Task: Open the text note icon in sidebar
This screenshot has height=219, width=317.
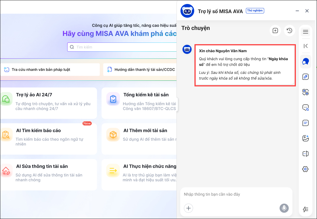Action: click(306, 123)
